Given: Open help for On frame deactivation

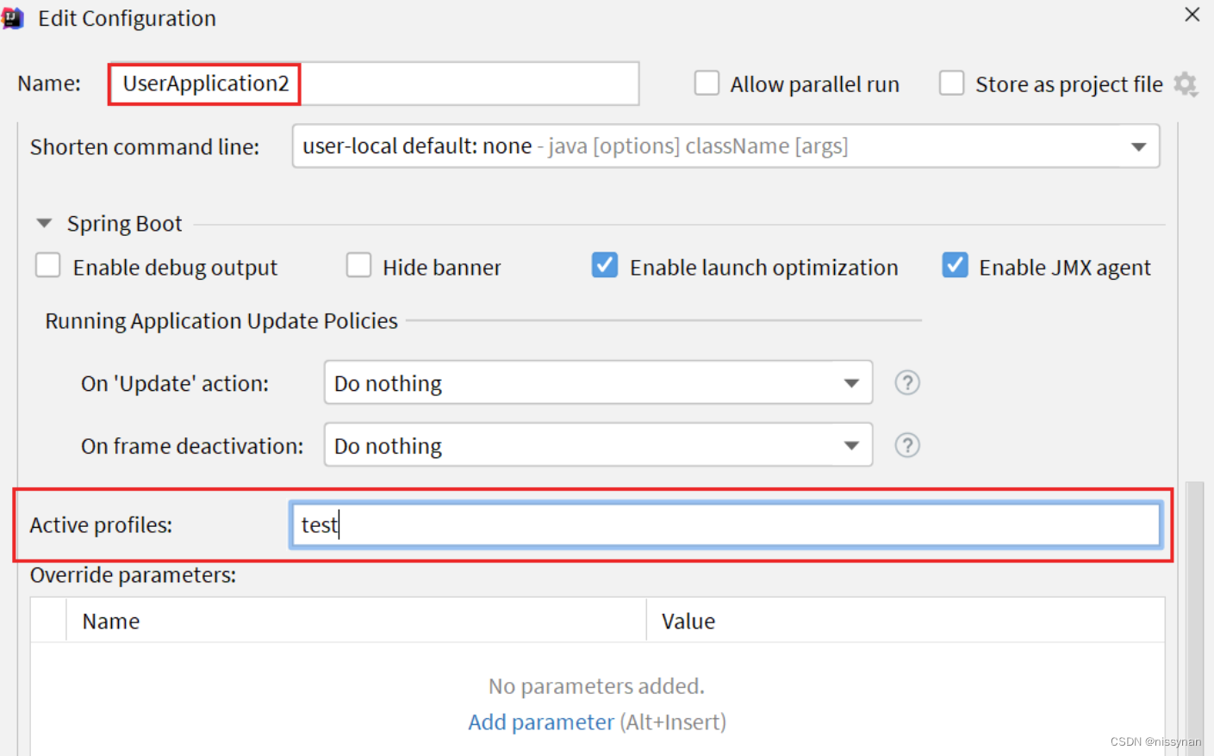Looking at the screenshot, I should pos(907,445).
